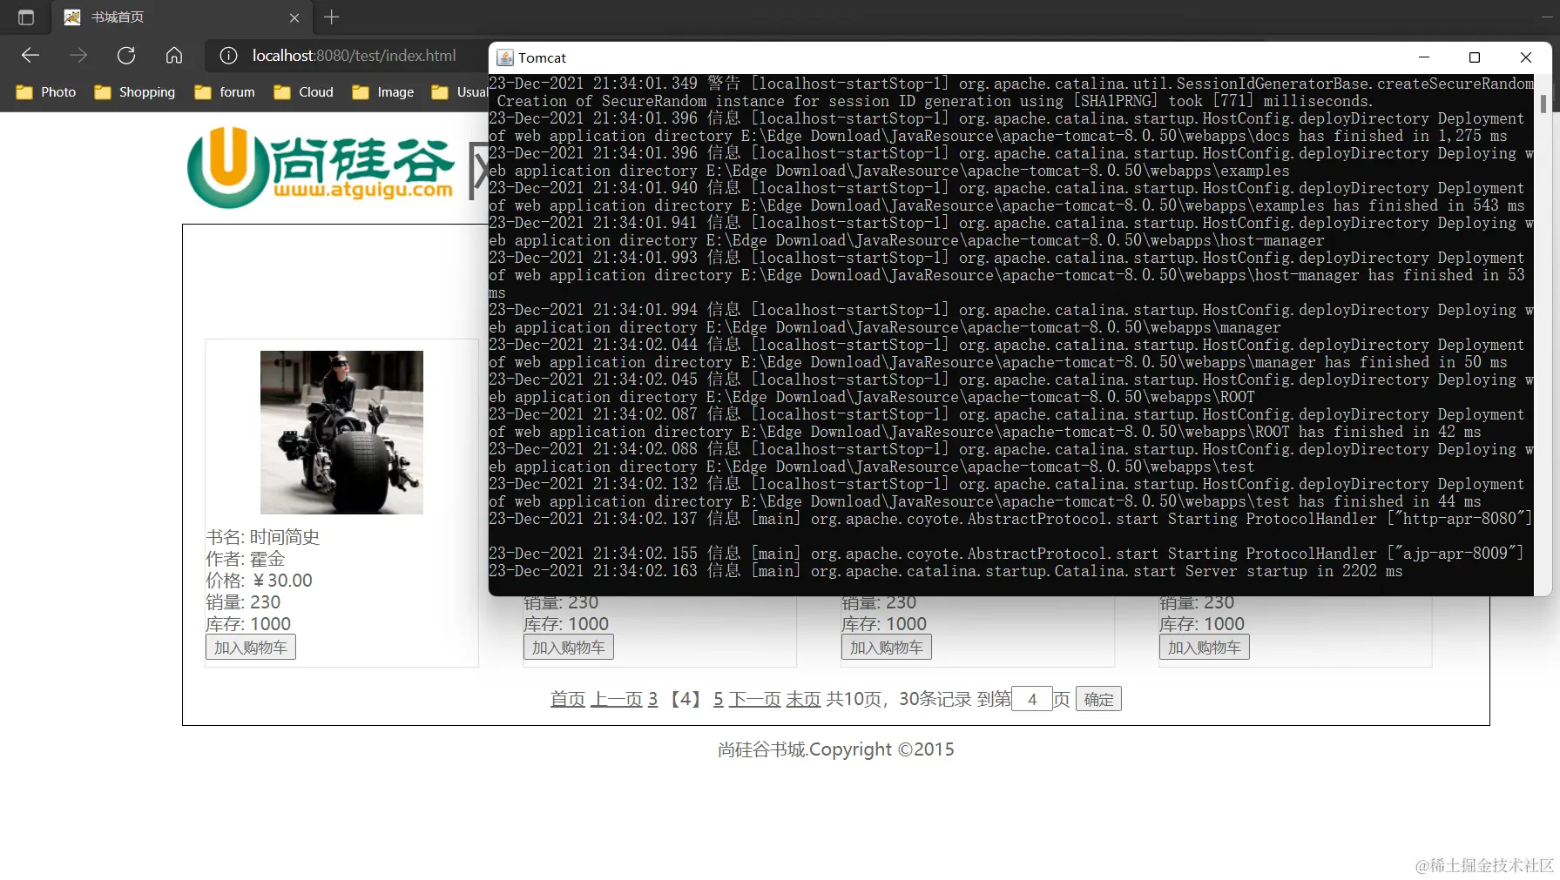Open site information via the address bar icon
The image size is (1560, 880).
pos(228,56)
